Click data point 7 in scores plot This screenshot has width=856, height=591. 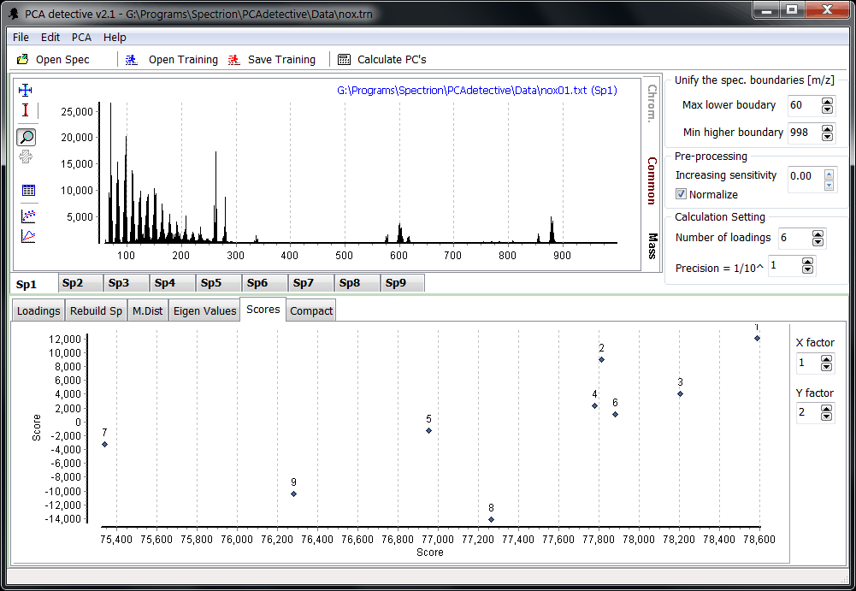(104, 444)
